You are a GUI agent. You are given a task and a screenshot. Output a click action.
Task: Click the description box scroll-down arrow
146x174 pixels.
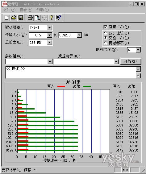(138, 76)
